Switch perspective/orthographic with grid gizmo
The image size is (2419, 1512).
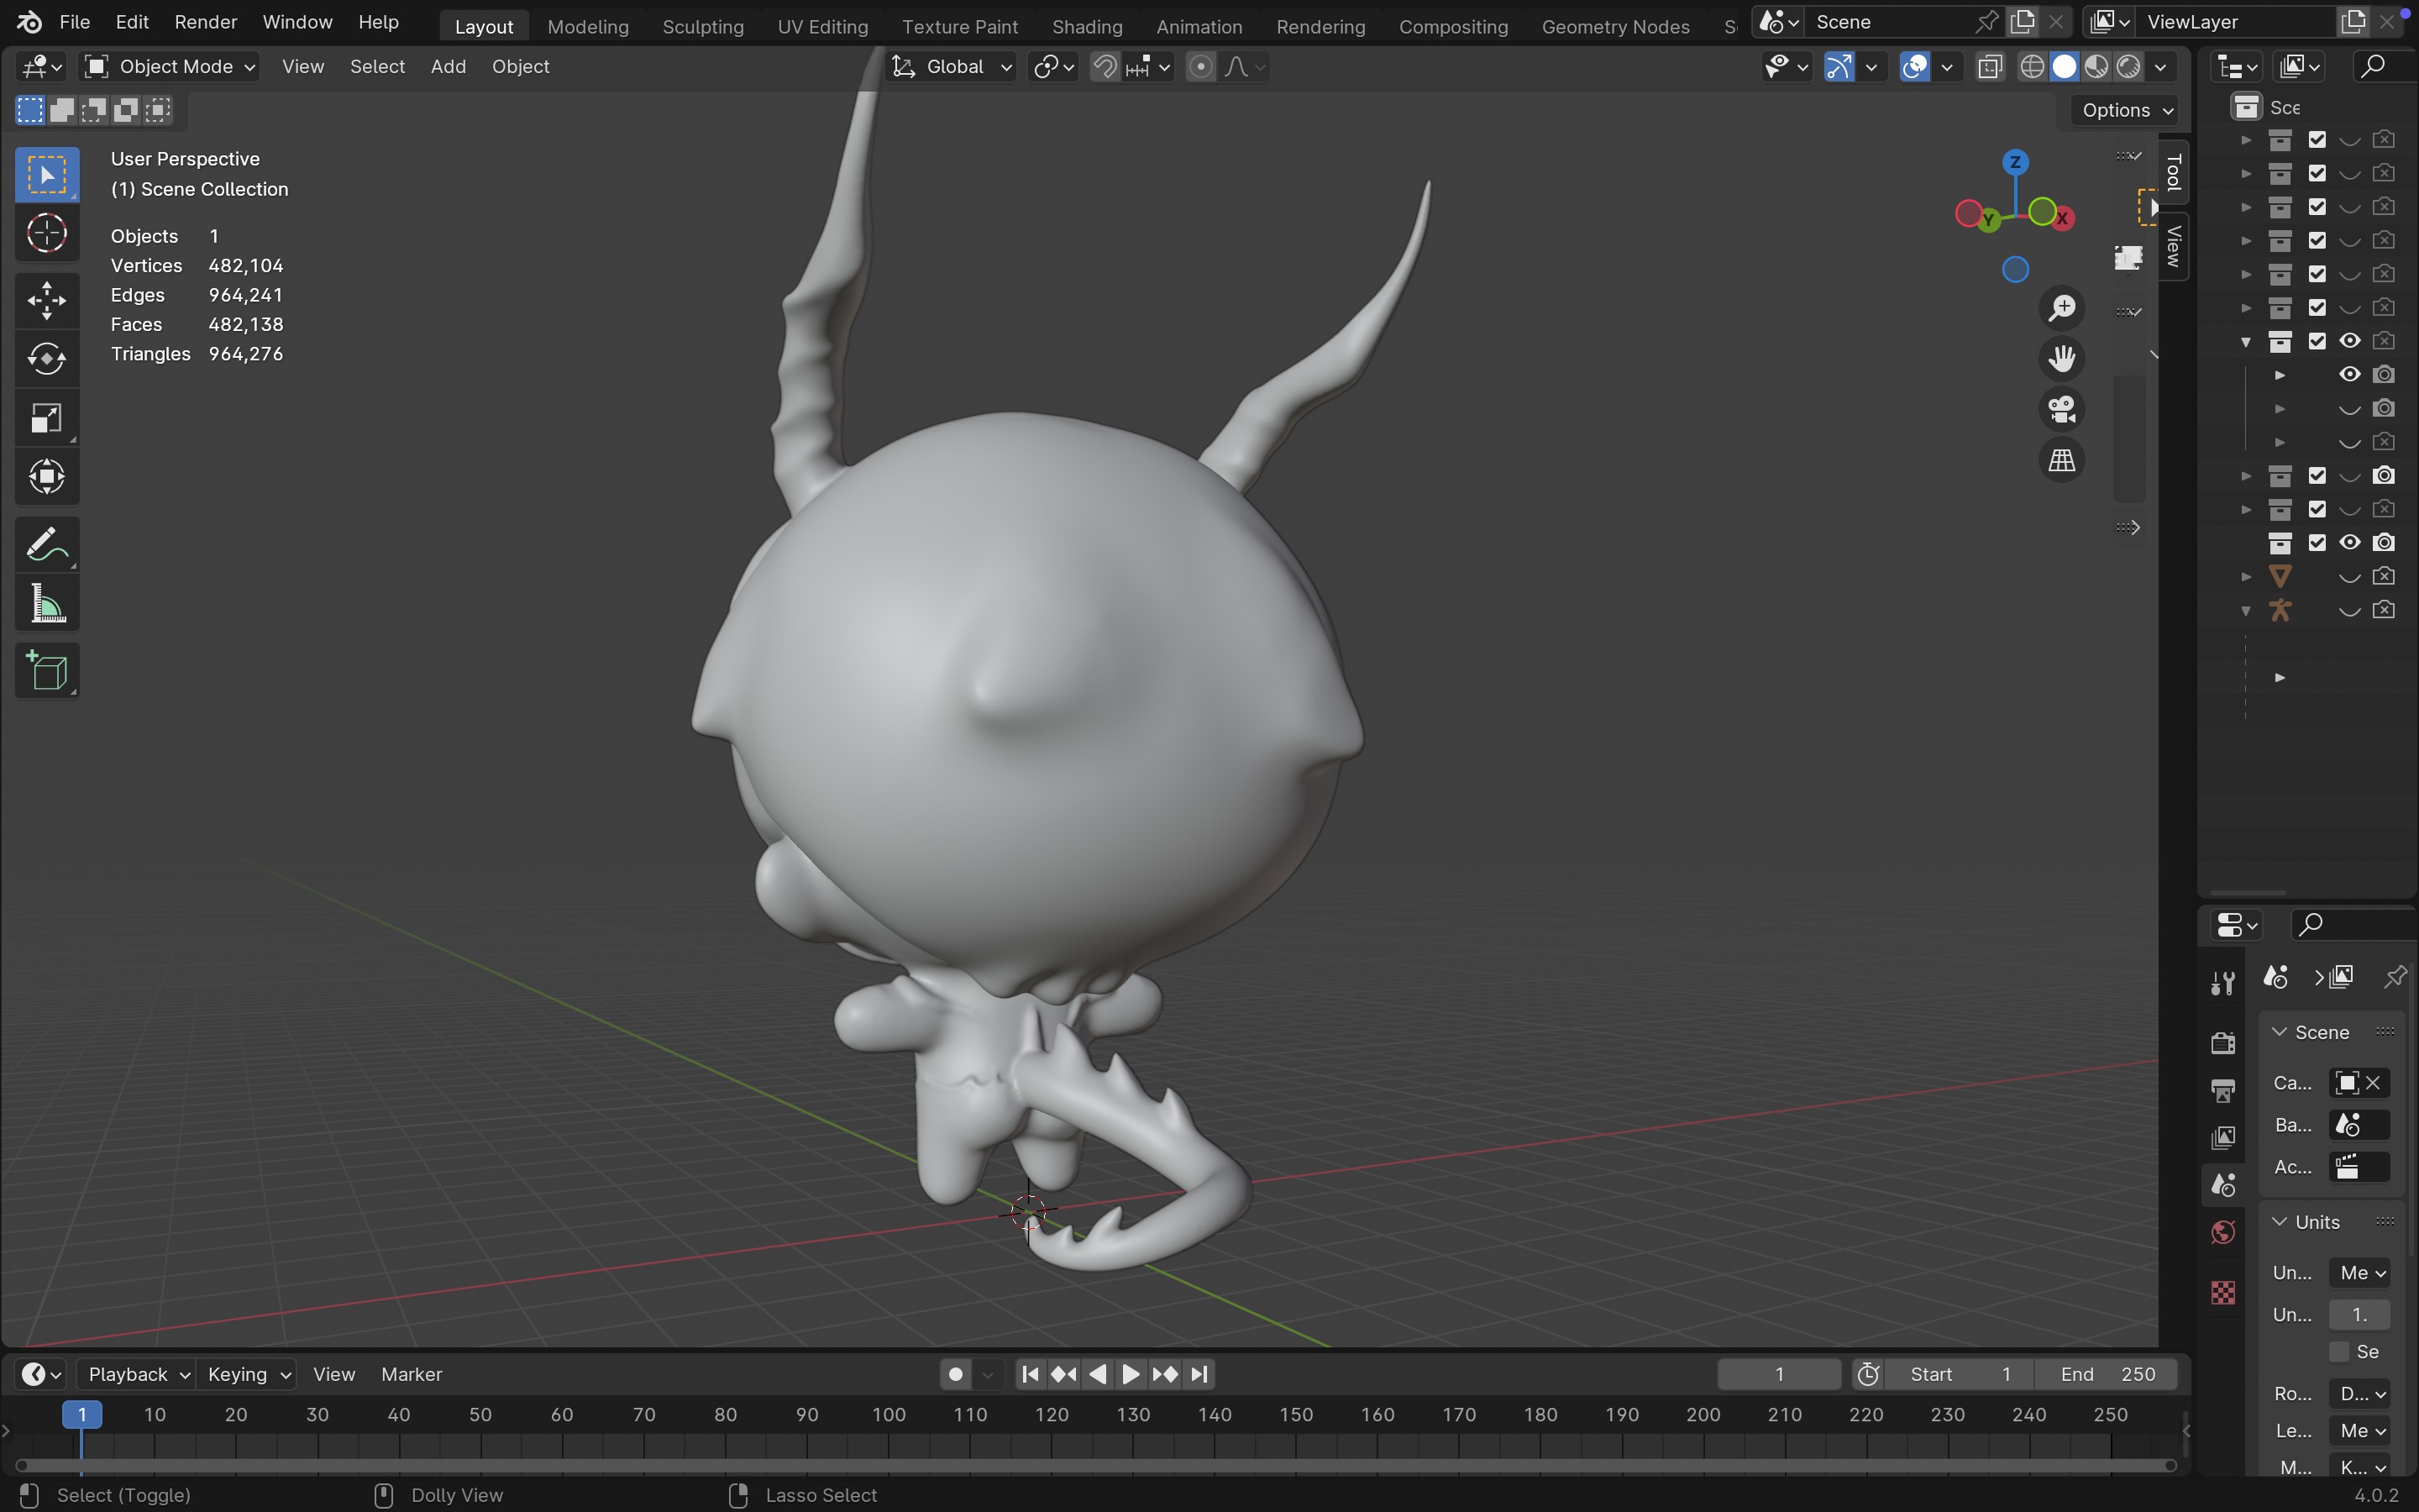[x=2062, y=461]
